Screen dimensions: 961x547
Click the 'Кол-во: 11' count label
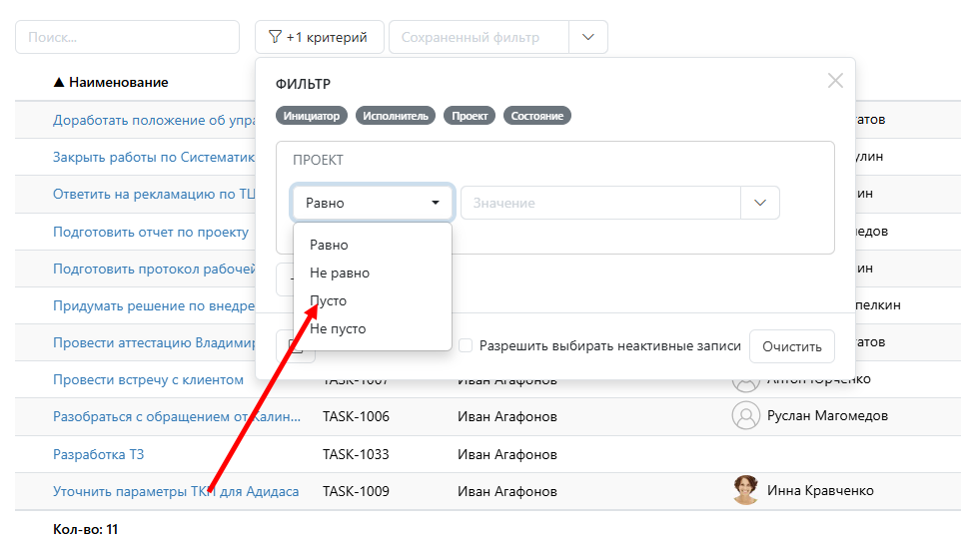coord(86,529)
